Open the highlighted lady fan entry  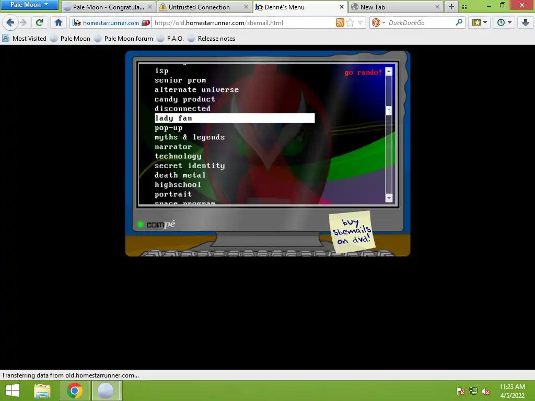pyautogui.click(x=235, y=118)
